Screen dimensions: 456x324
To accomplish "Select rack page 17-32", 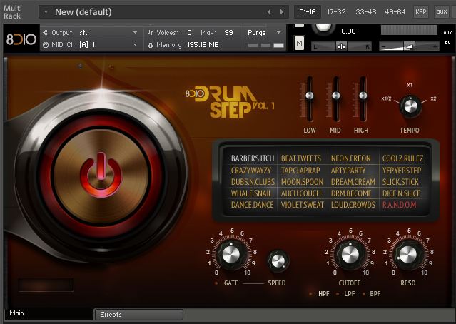I will tap(336, 12).
